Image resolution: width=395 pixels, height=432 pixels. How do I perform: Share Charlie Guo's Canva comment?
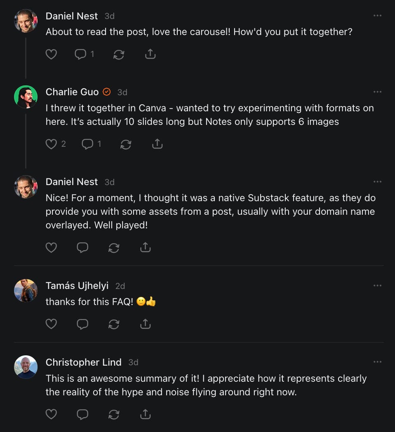click(157, 144)
